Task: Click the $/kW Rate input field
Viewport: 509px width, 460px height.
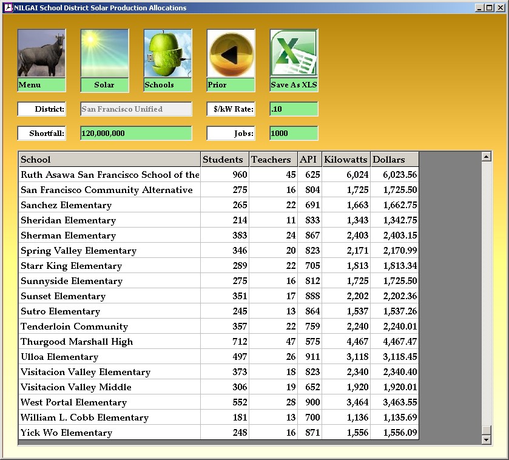Action: pyautogui.click(x=294, y=109)
